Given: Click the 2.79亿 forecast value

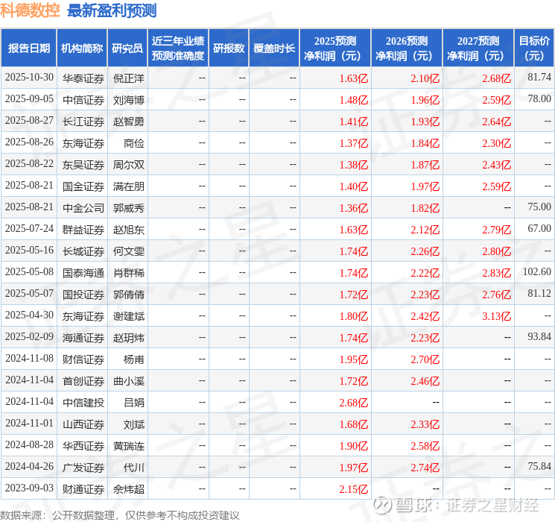Looking at the screenshot, I should 496,230.
